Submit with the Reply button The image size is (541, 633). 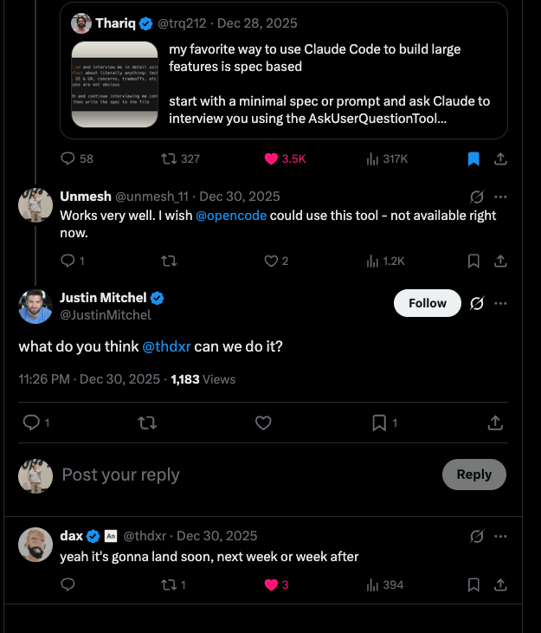click(473, 475)
